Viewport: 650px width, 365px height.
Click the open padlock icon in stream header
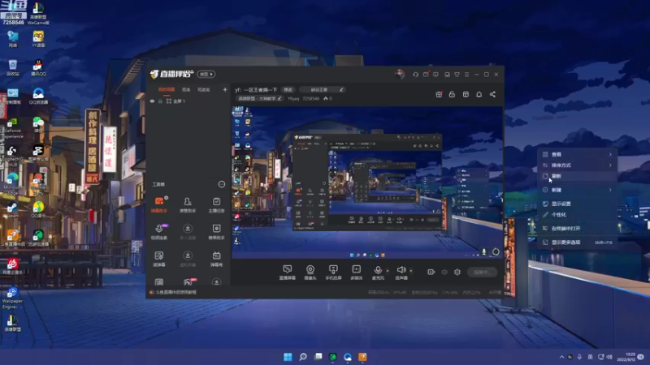(452, 94)
